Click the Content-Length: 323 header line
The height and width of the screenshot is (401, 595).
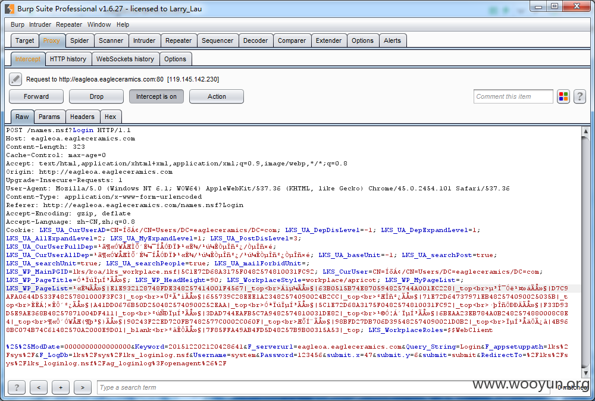(x=46, y=147)
